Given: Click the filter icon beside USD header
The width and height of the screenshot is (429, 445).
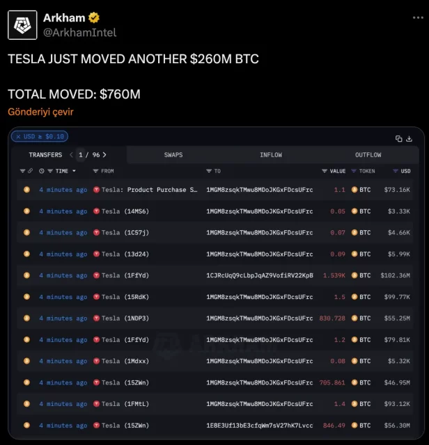Looking at the screenshot, I should (x=396, y=171).
